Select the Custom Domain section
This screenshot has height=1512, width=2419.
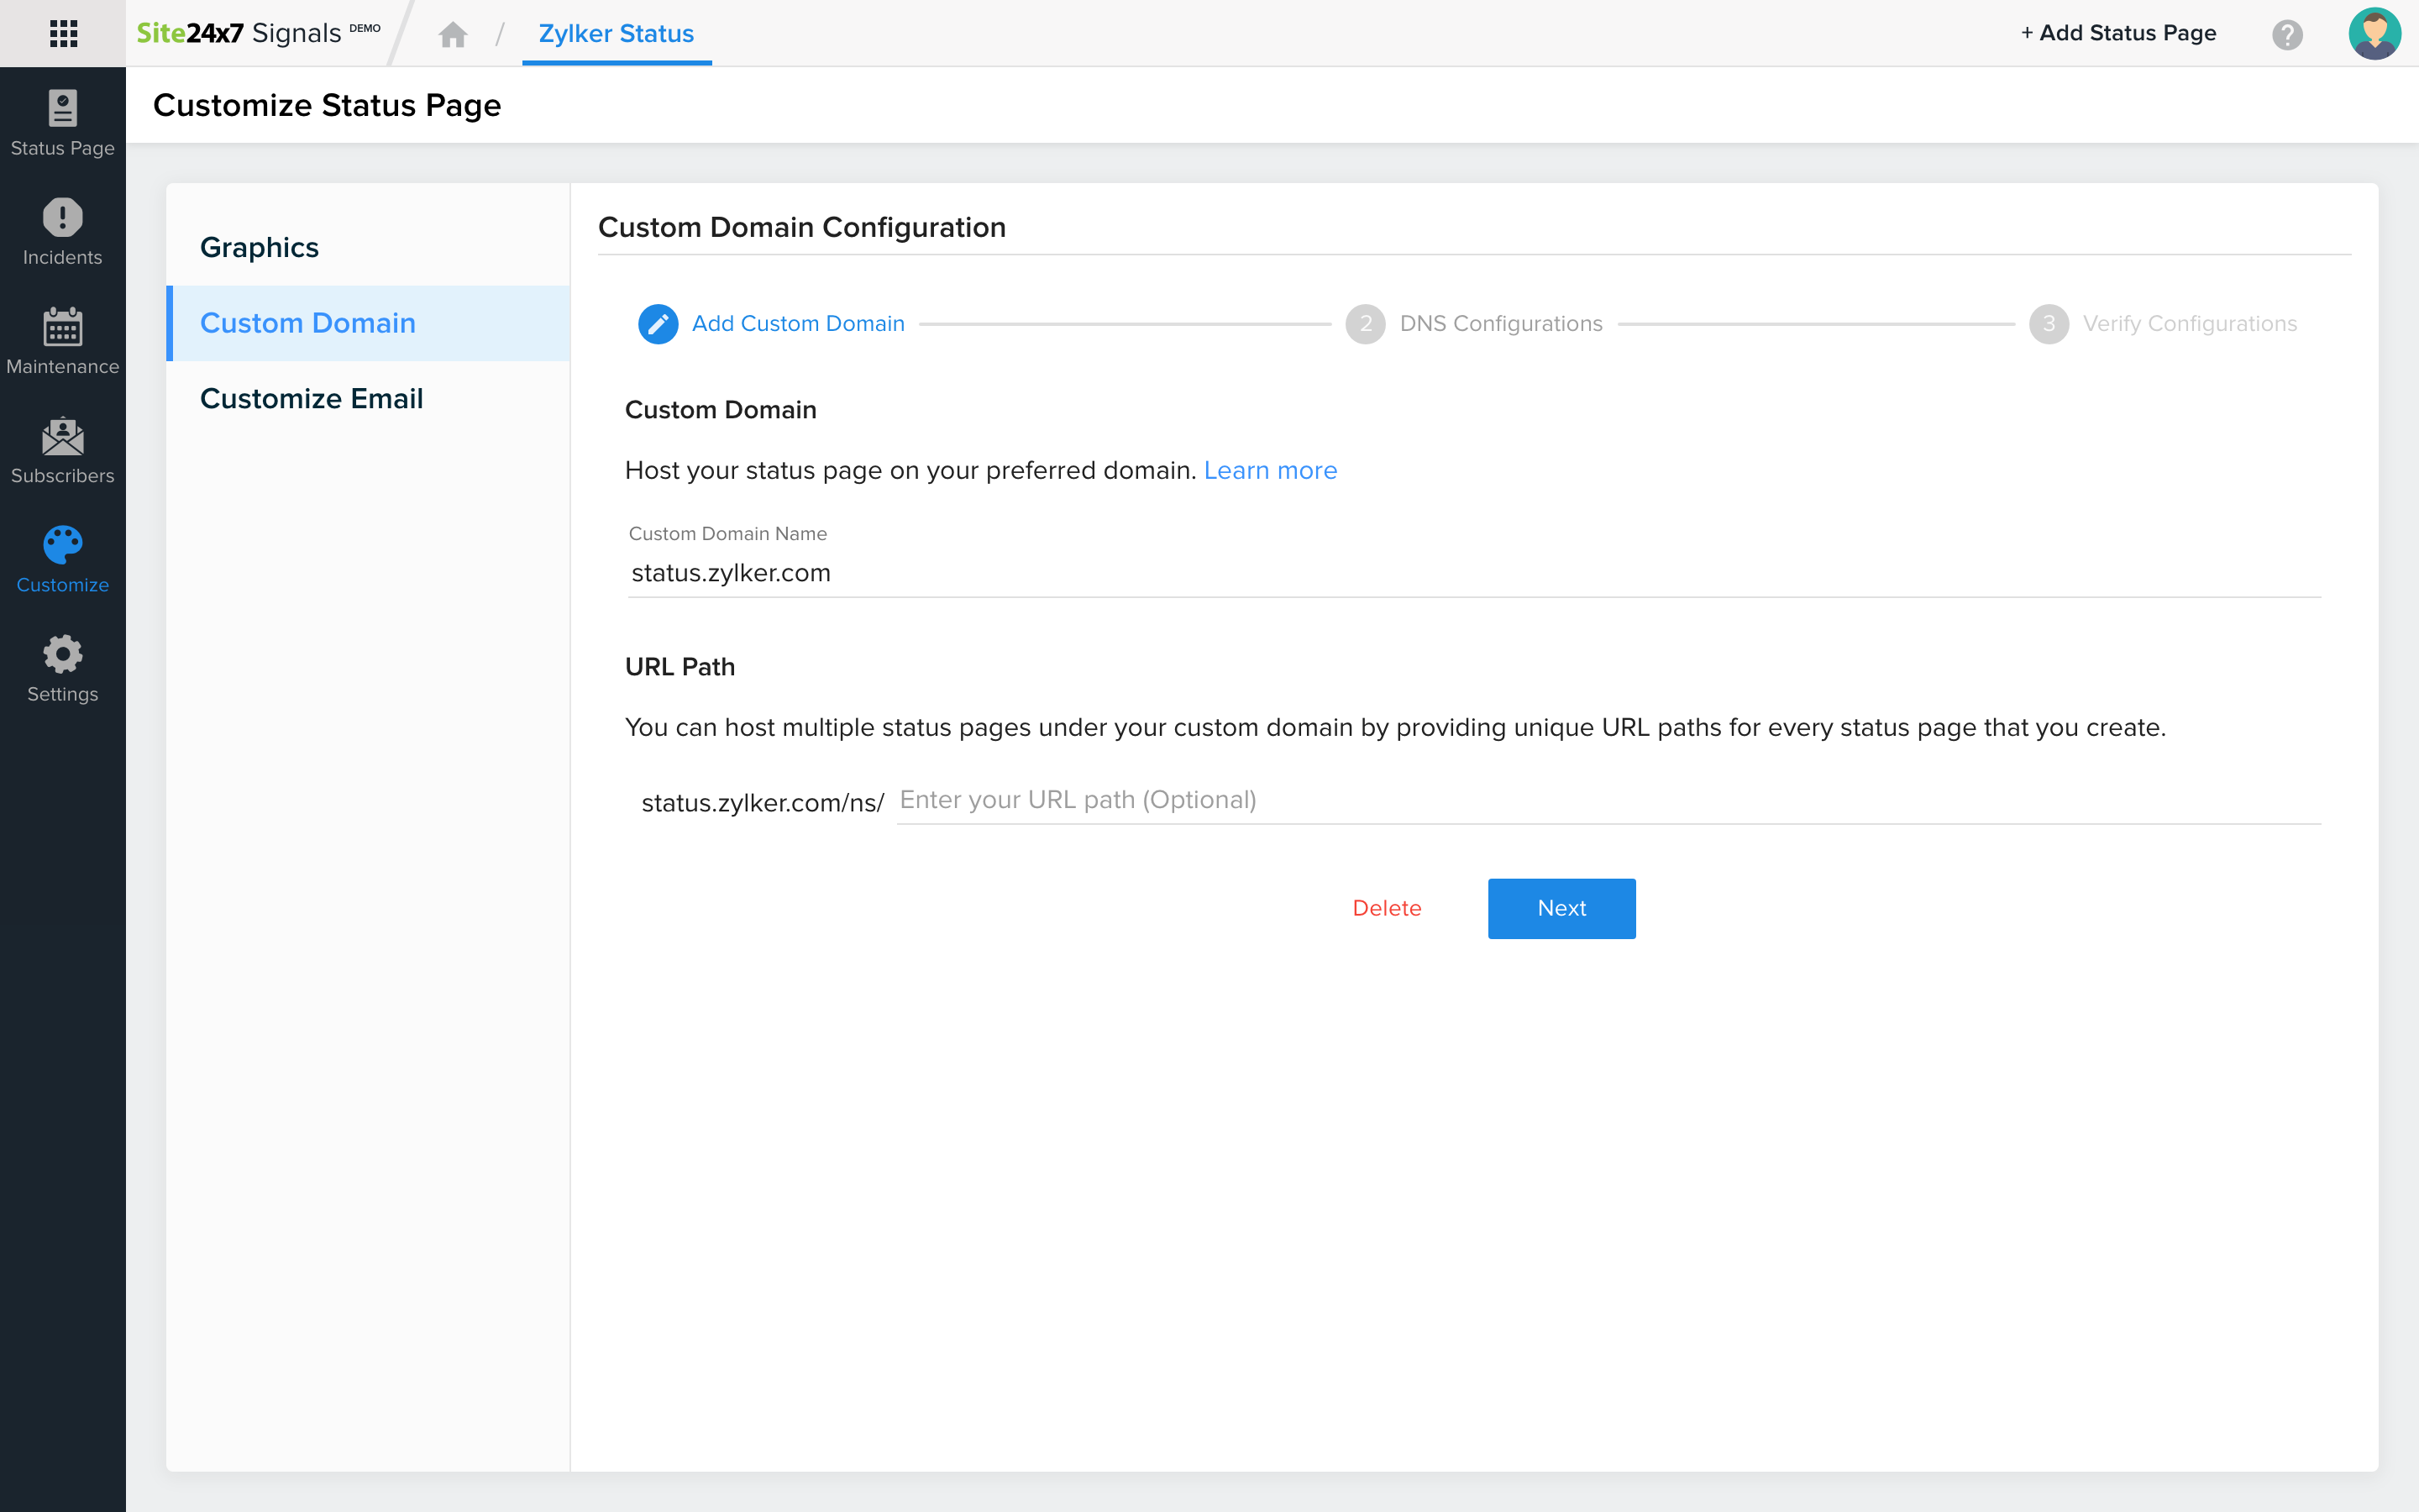(x=368, y=323)
